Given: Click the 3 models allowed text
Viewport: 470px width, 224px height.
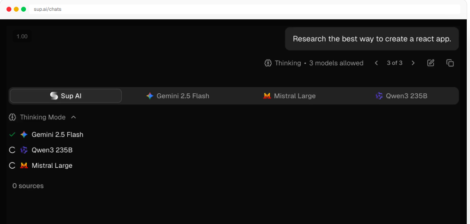Looking at the screenshot, I should click(337, 63).
